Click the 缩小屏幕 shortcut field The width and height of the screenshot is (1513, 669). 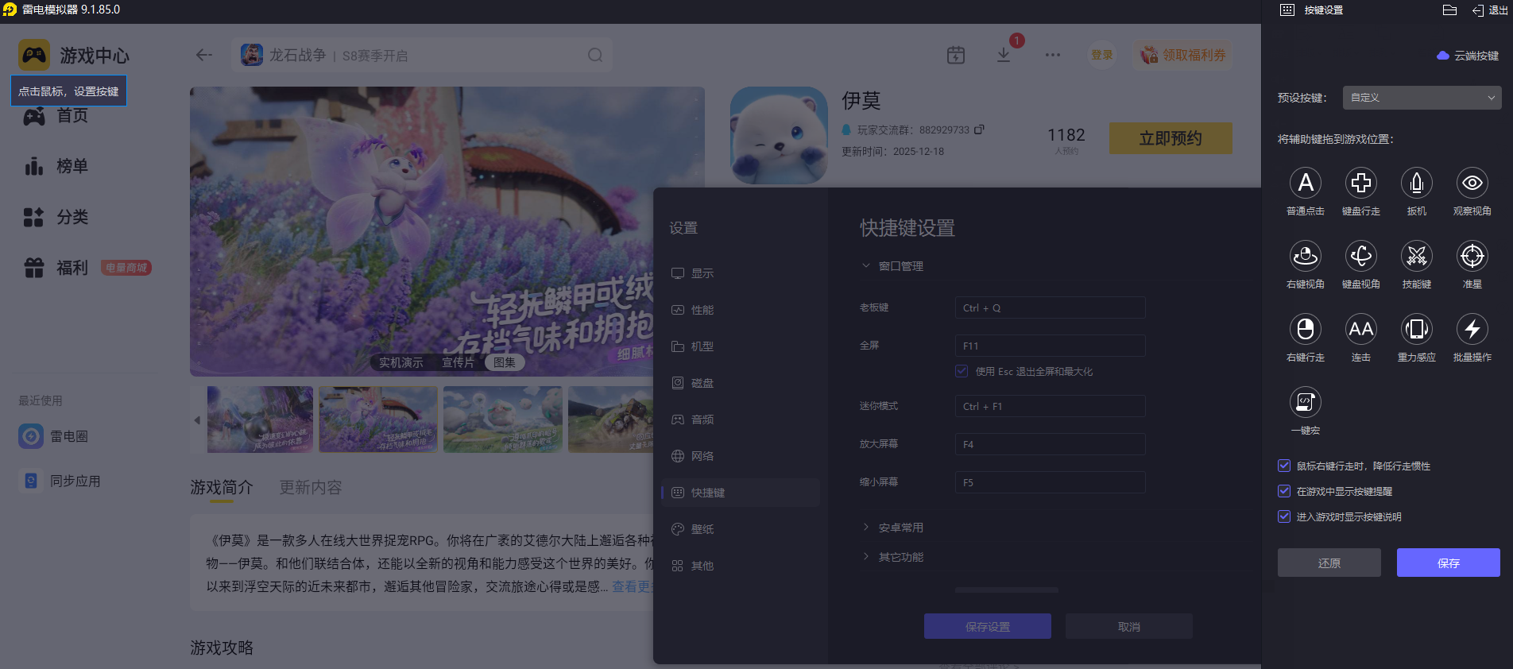click(x=1050, y=482)
